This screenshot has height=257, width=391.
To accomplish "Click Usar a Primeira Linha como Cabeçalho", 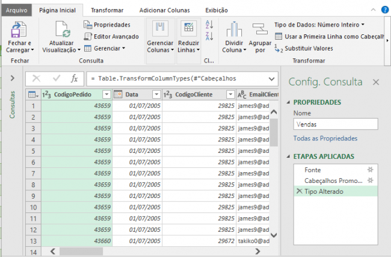I will pyautogui.click(x=333, y=36).
